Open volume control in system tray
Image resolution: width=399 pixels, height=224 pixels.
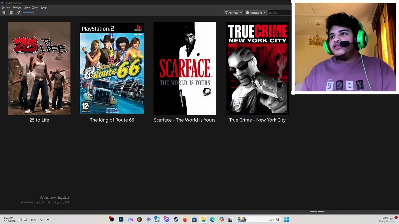(20, 220)
